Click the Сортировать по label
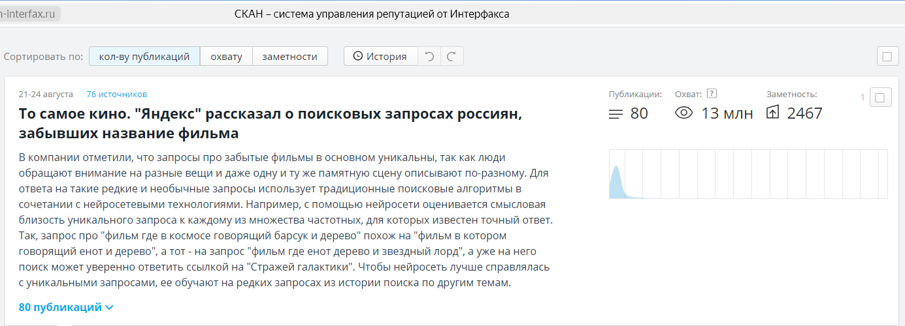The height and width of the screenshot is (326, 905). 44,57
